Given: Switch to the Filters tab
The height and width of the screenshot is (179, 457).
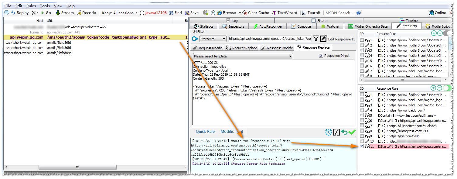Looking at the screenshot, I should click(x=319, y=21).
